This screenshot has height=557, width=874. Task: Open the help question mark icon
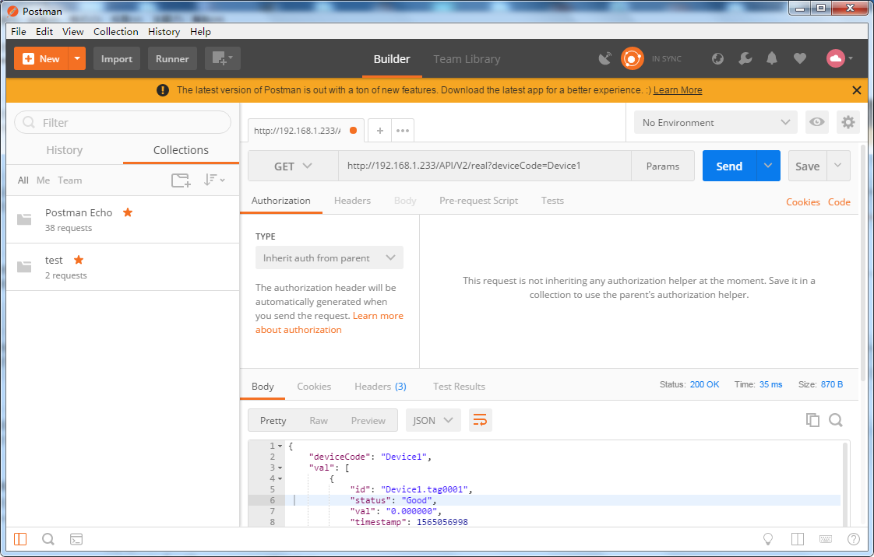click(854, 538)
